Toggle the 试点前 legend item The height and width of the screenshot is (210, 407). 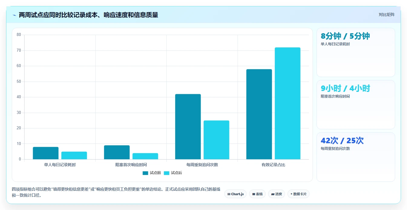[x=152, y=173]
